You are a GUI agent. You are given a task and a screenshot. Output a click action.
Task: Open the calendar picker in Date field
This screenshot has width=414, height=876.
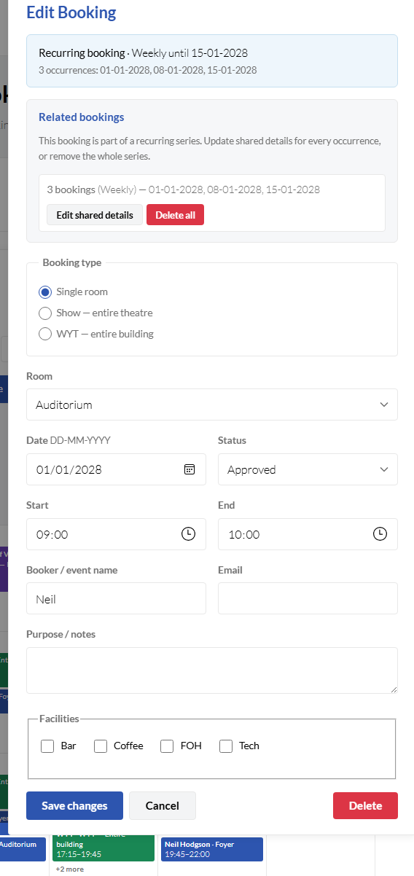[x=190, y=469]
